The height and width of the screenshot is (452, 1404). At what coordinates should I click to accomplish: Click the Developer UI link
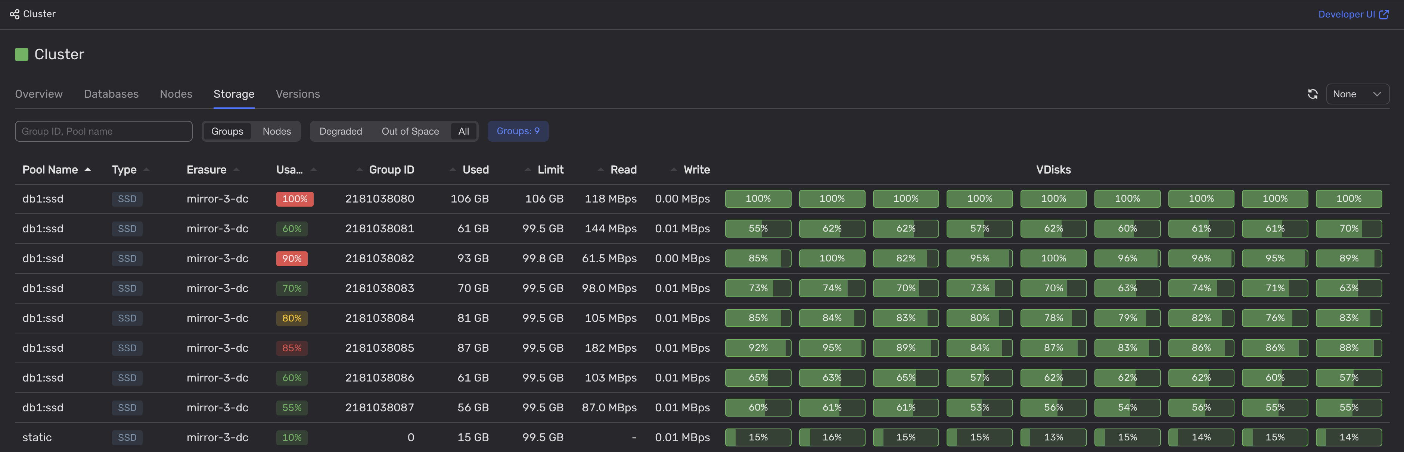(x=1346, y=14)
